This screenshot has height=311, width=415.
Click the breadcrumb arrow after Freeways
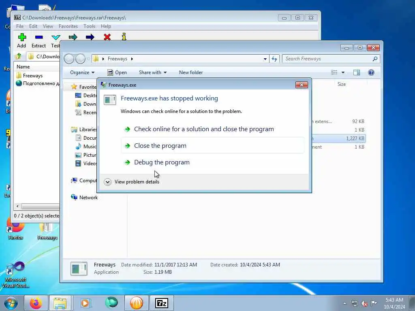132,59
